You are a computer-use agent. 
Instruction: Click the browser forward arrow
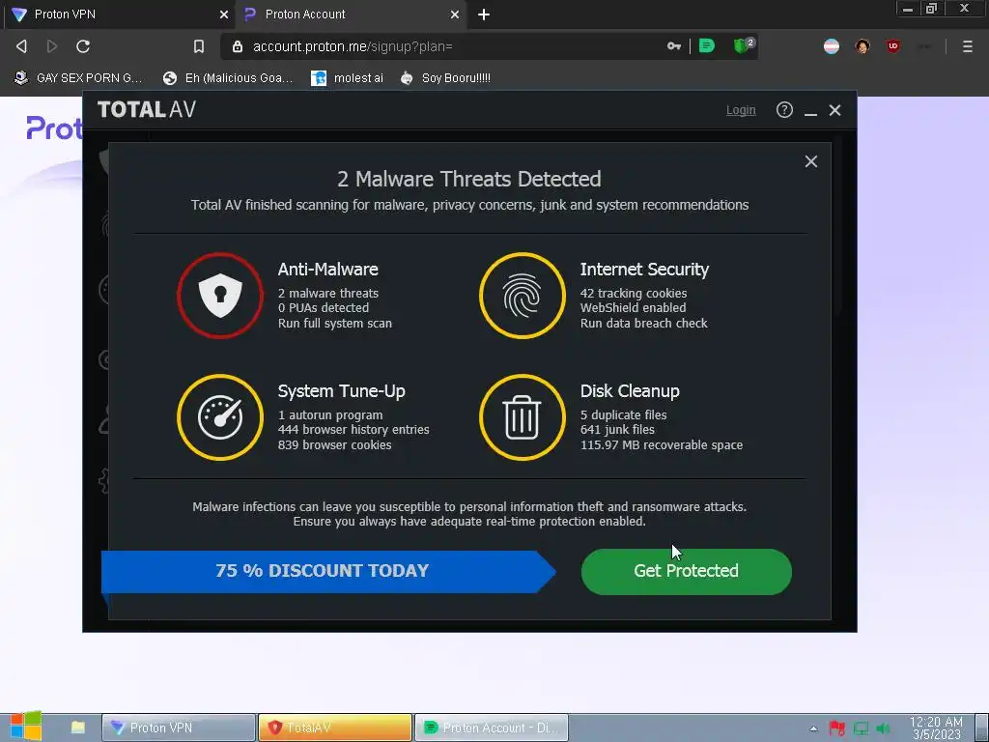[52, 46]
